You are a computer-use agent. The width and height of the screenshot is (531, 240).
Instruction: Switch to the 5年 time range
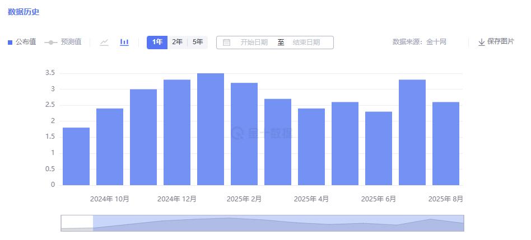click(198, 42)
